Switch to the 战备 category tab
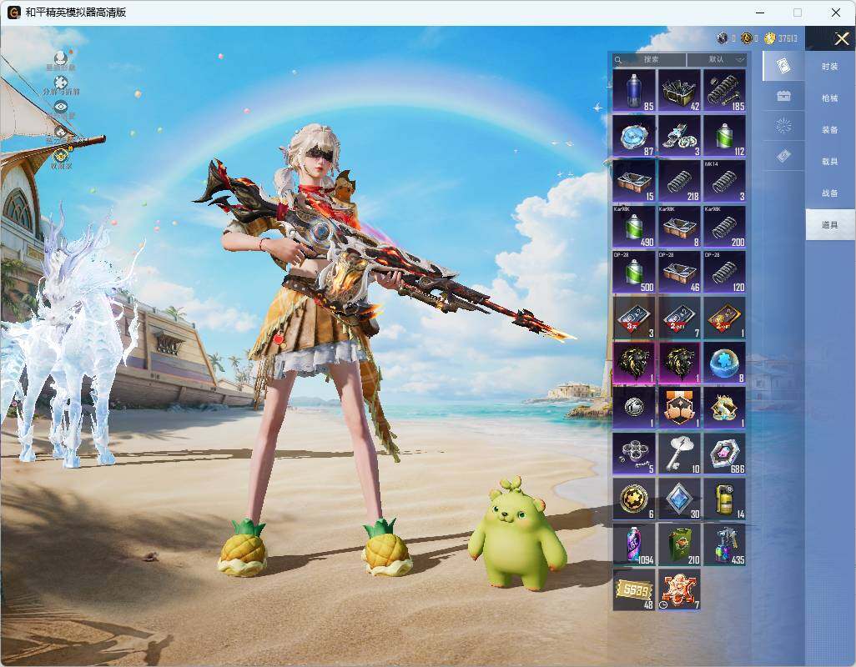Image resolution: width=856 pixels, height=667 pixels. 830,193
